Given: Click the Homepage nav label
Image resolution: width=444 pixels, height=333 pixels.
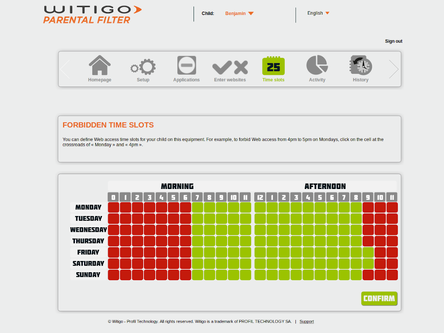Looking at the screenshot, I should 100,80.
